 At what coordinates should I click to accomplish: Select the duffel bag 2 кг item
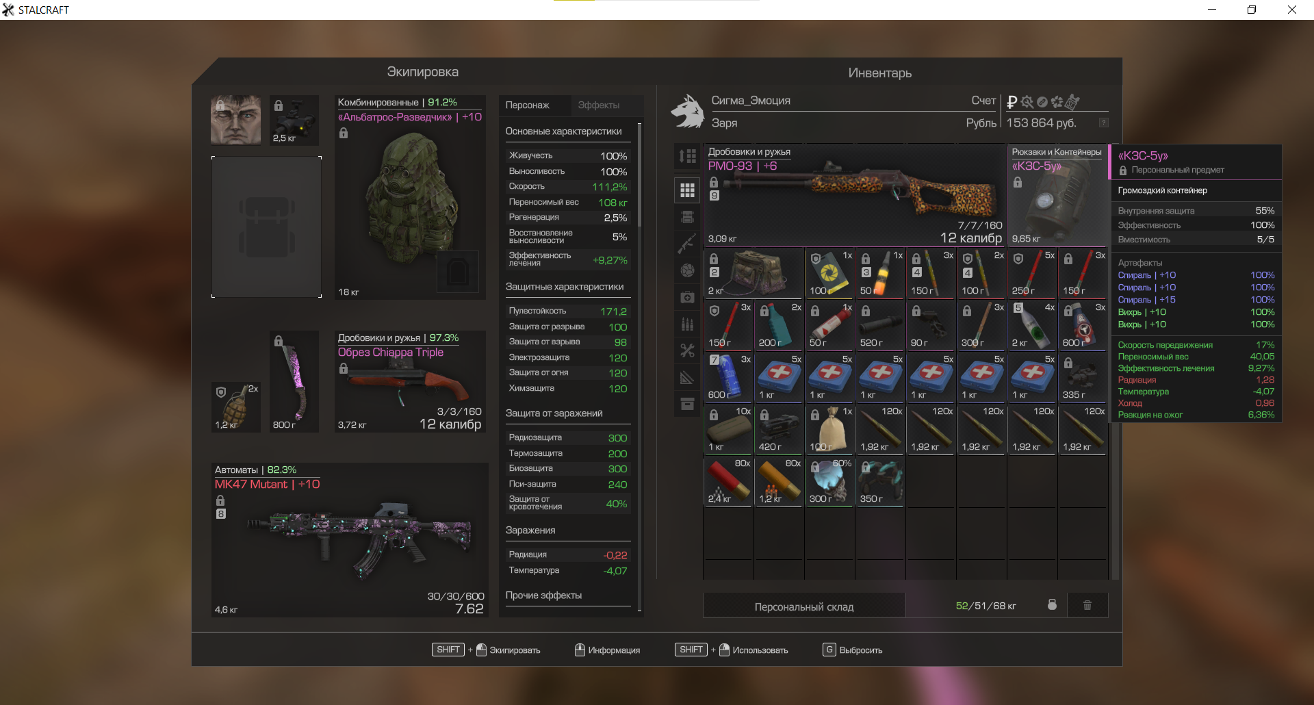[x=753, y=273]
